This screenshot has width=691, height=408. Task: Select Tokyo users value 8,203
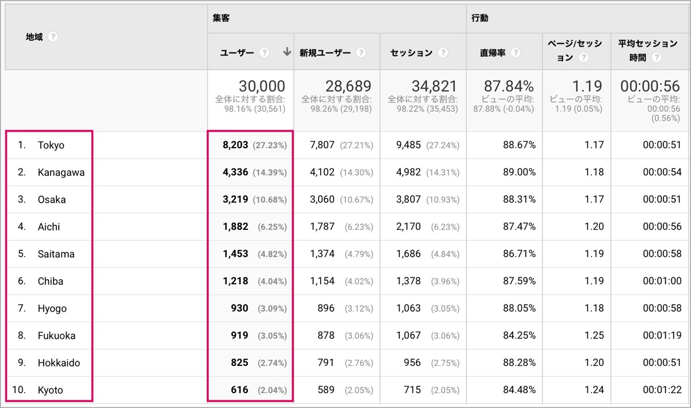click(236, 145)
